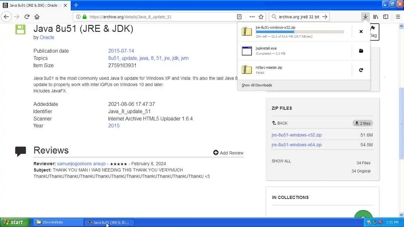Screen dimensions: 404x227
Task: Click the Item Size value 2759163931
Action: pos(122,65)
